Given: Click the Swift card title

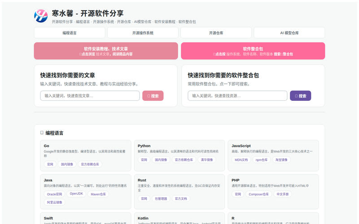Looking at the screenshot, I should click(x=48, y=218).
